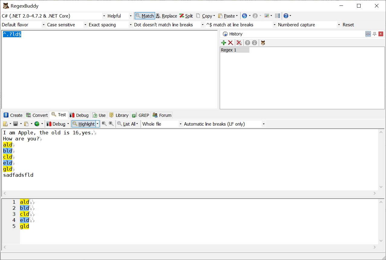Open the colored grid layout icon
The width and height of the screenshot is (386, 260).
[x=267, y=16]
